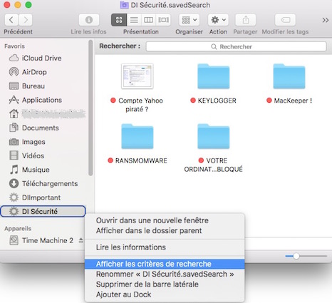Choose Afficher les critères de recherche
This screenshot has height=303, width=332.
pos(165,264)
